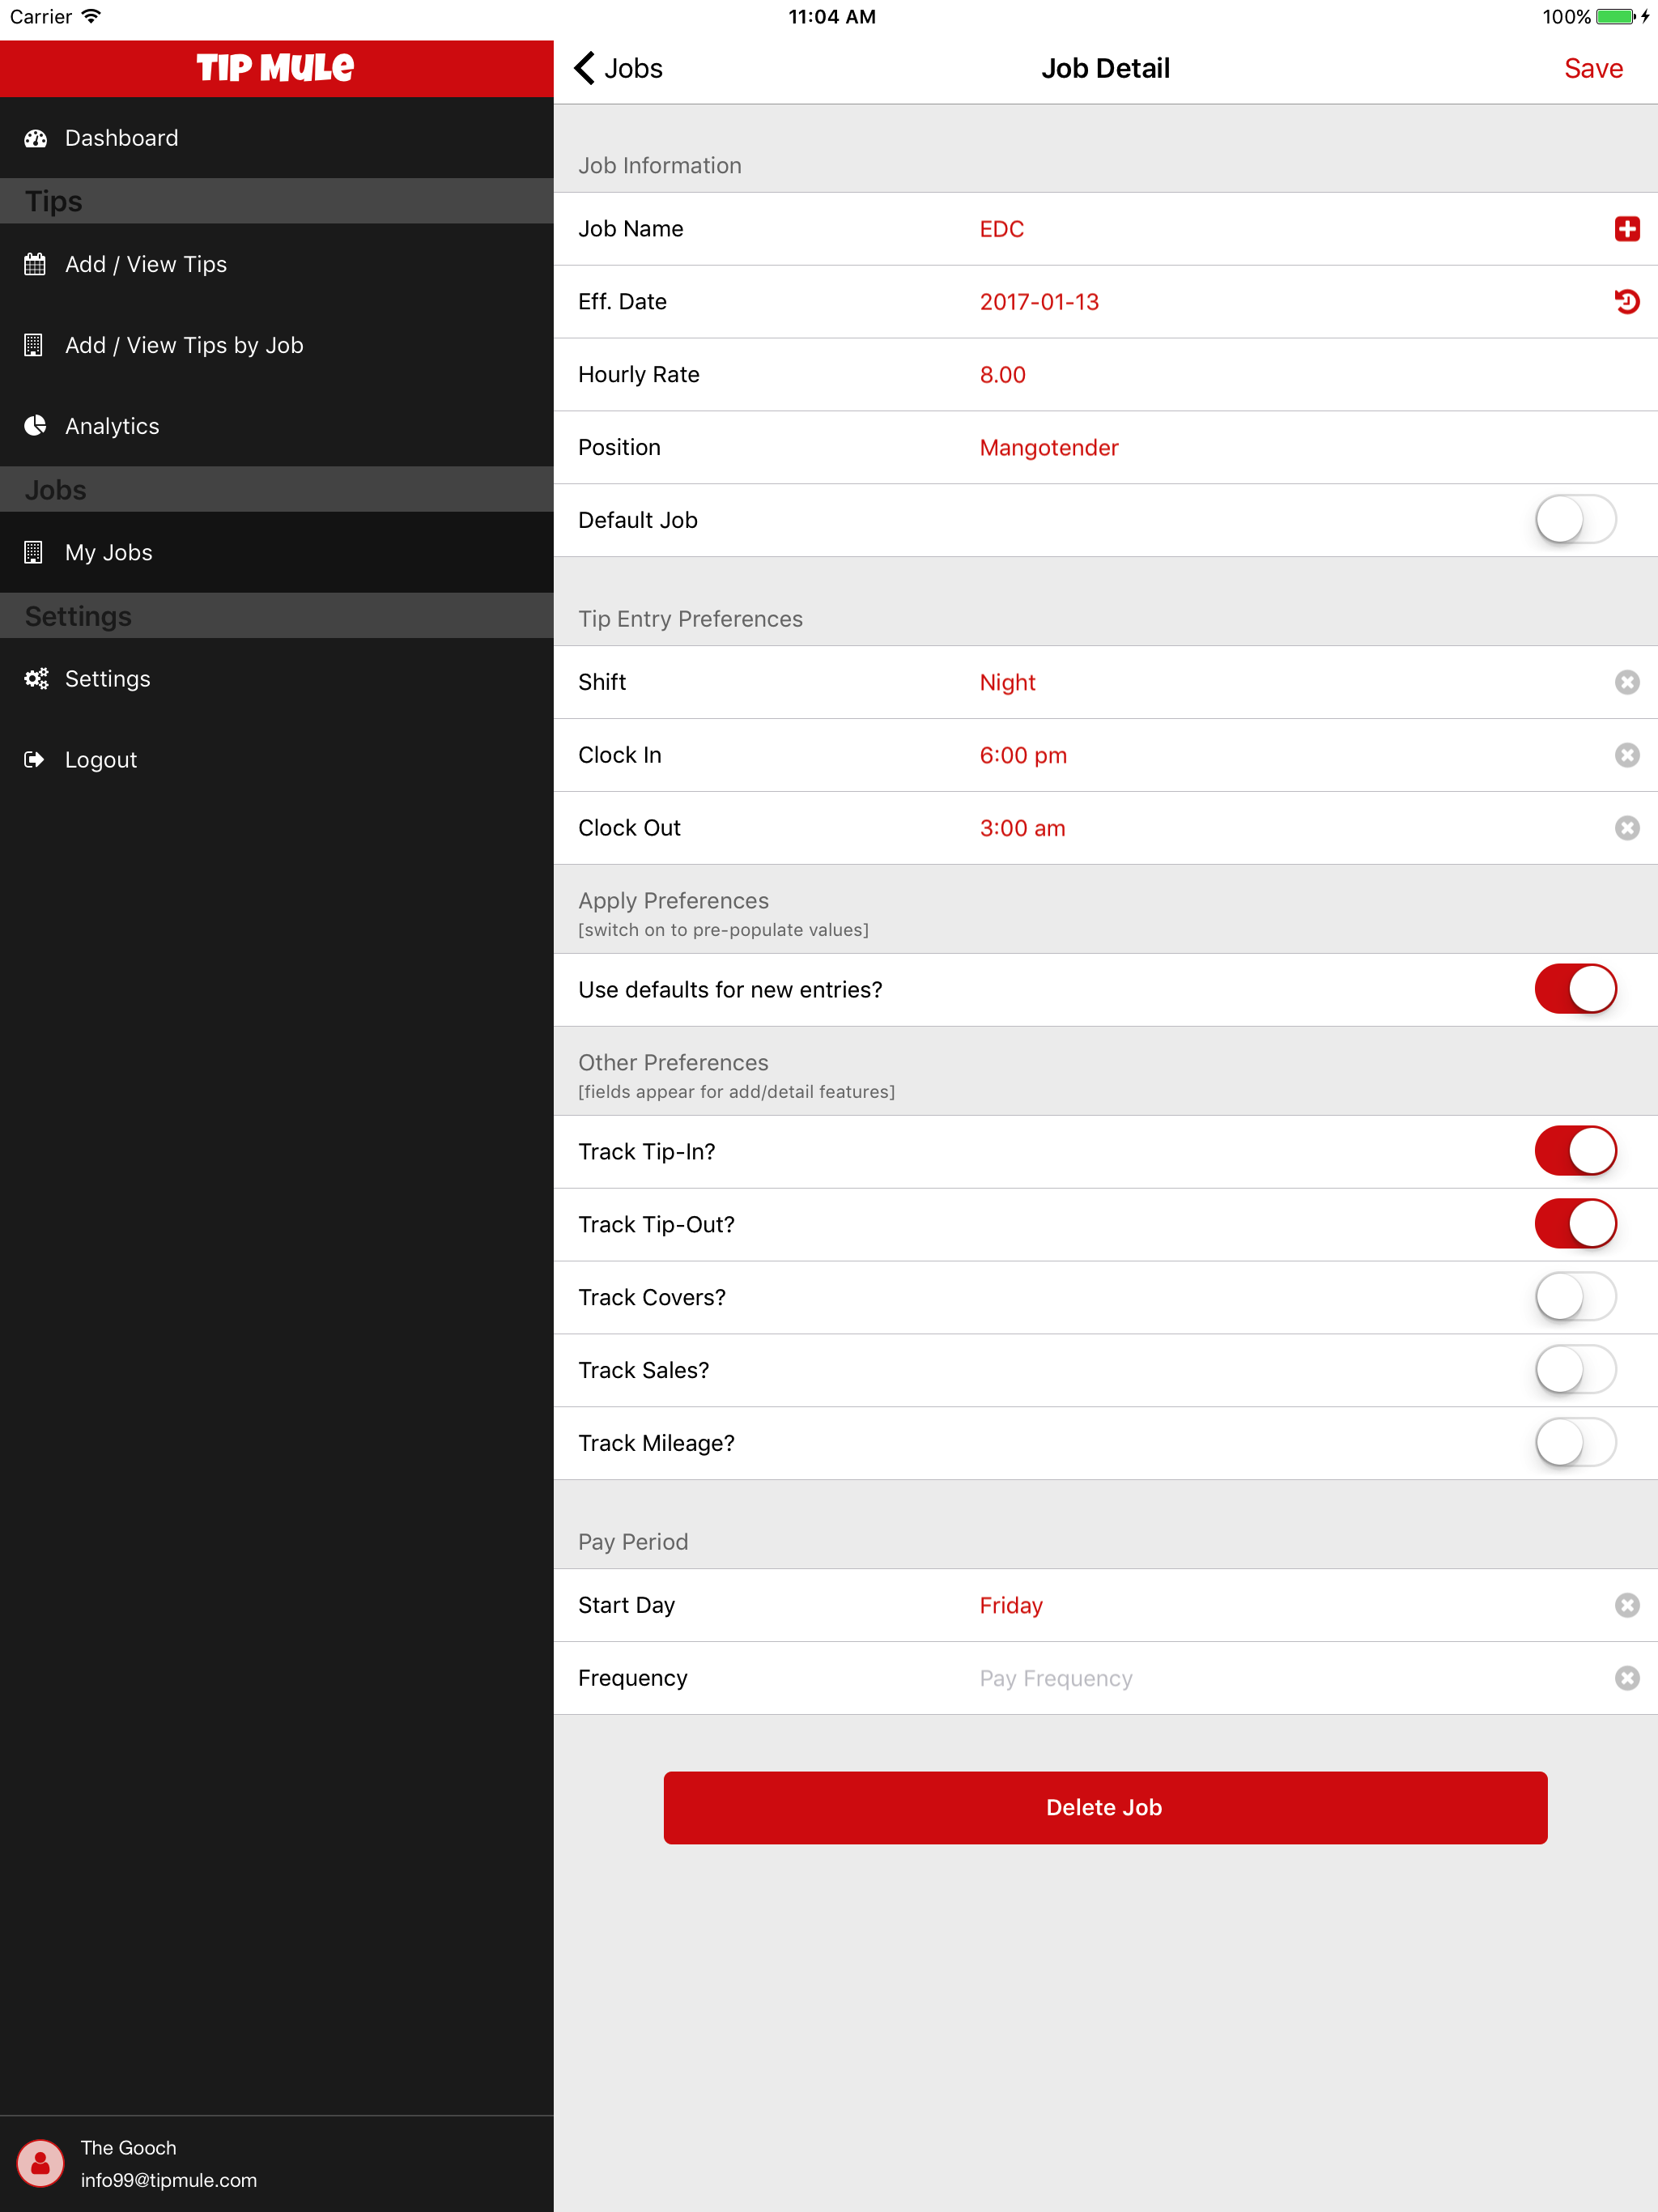Open the Start Day picker showing Friday
This screenshot has height=2212, width=1658.
[1011, 1605]
